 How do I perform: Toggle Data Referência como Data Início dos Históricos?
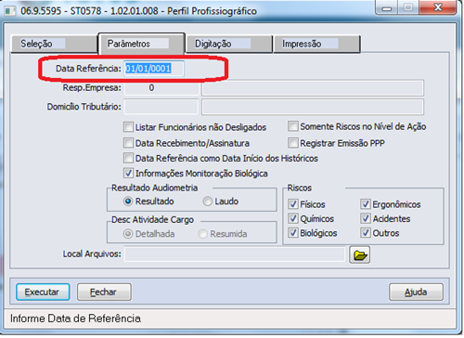(x=128, y=158)
